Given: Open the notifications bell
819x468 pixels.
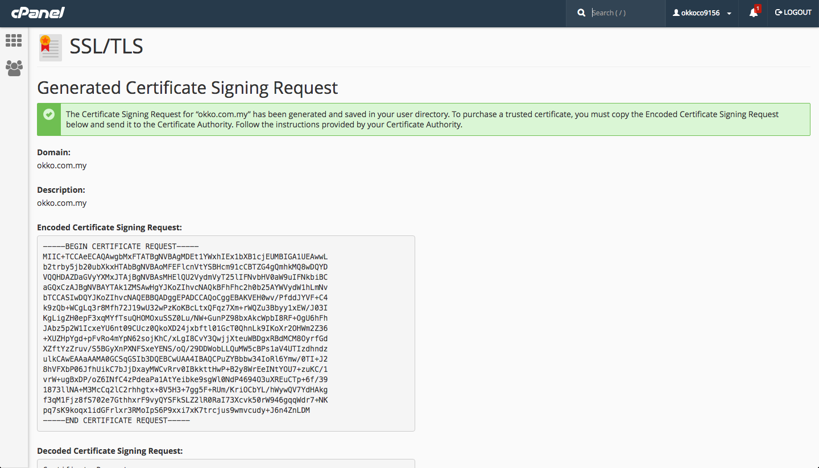Looking at the screenshot, I should [753, 13].
